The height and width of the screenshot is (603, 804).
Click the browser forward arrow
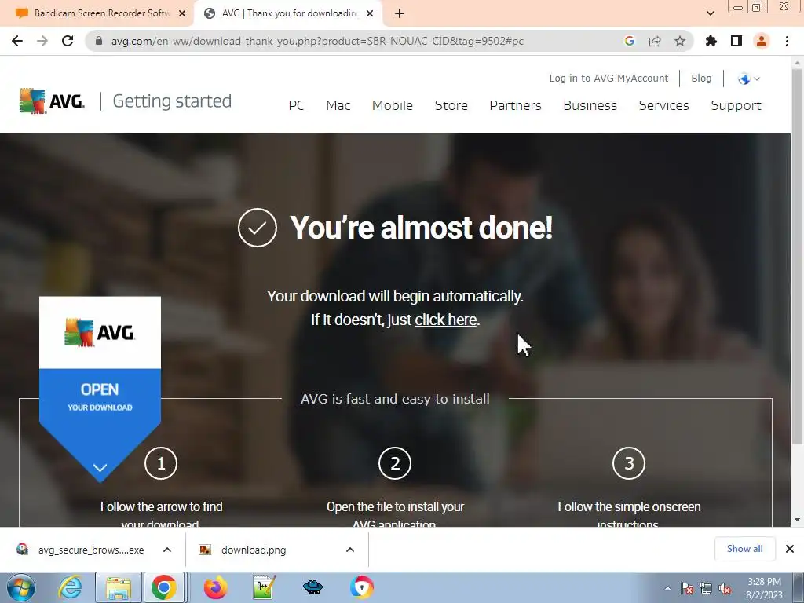pyautogui.click(x=42, y=41)
